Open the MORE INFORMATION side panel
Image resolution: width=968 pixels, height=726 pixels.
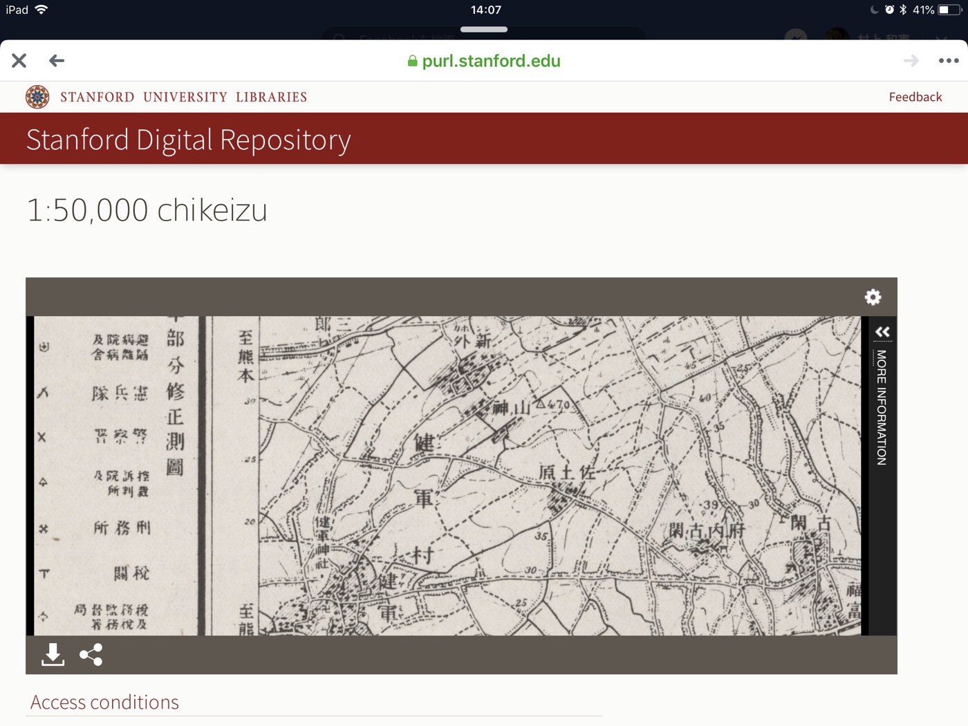tap(882, 408)
